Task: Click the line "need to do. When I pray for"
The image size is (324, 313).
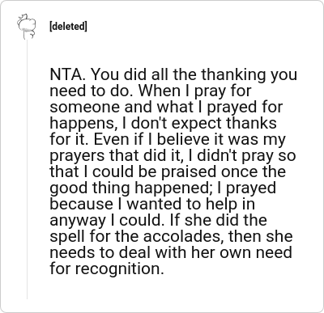Action: tap(151, 91)
